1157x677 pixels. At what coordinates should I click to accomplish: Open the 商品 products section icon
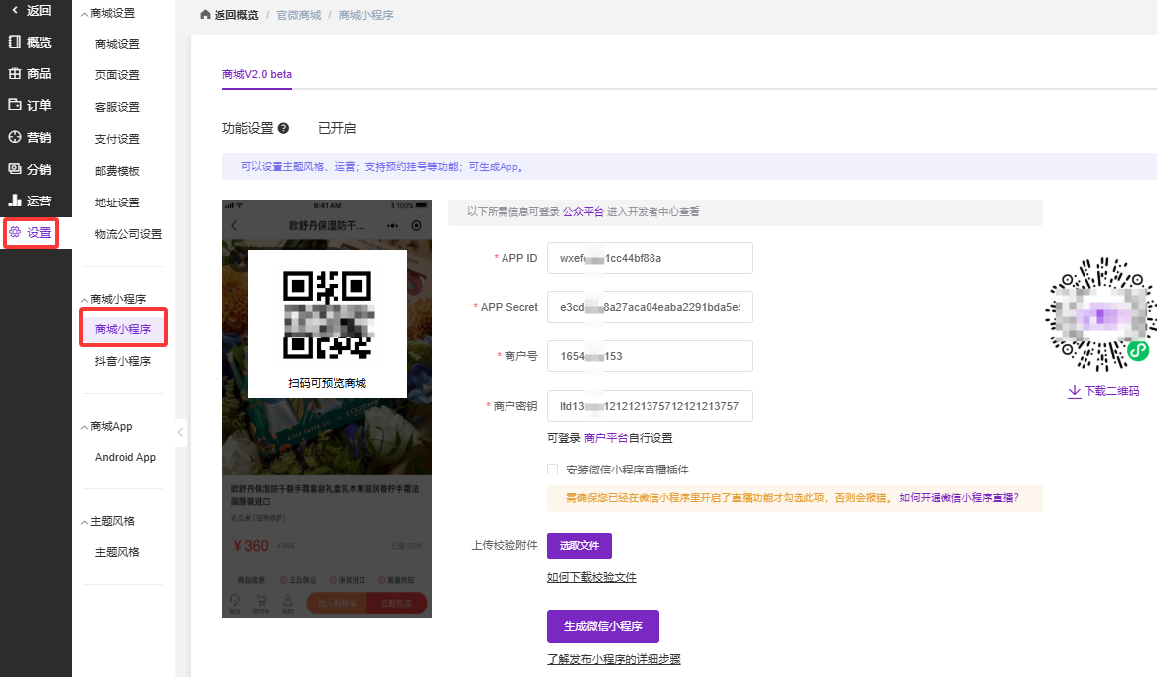(15, 73)
